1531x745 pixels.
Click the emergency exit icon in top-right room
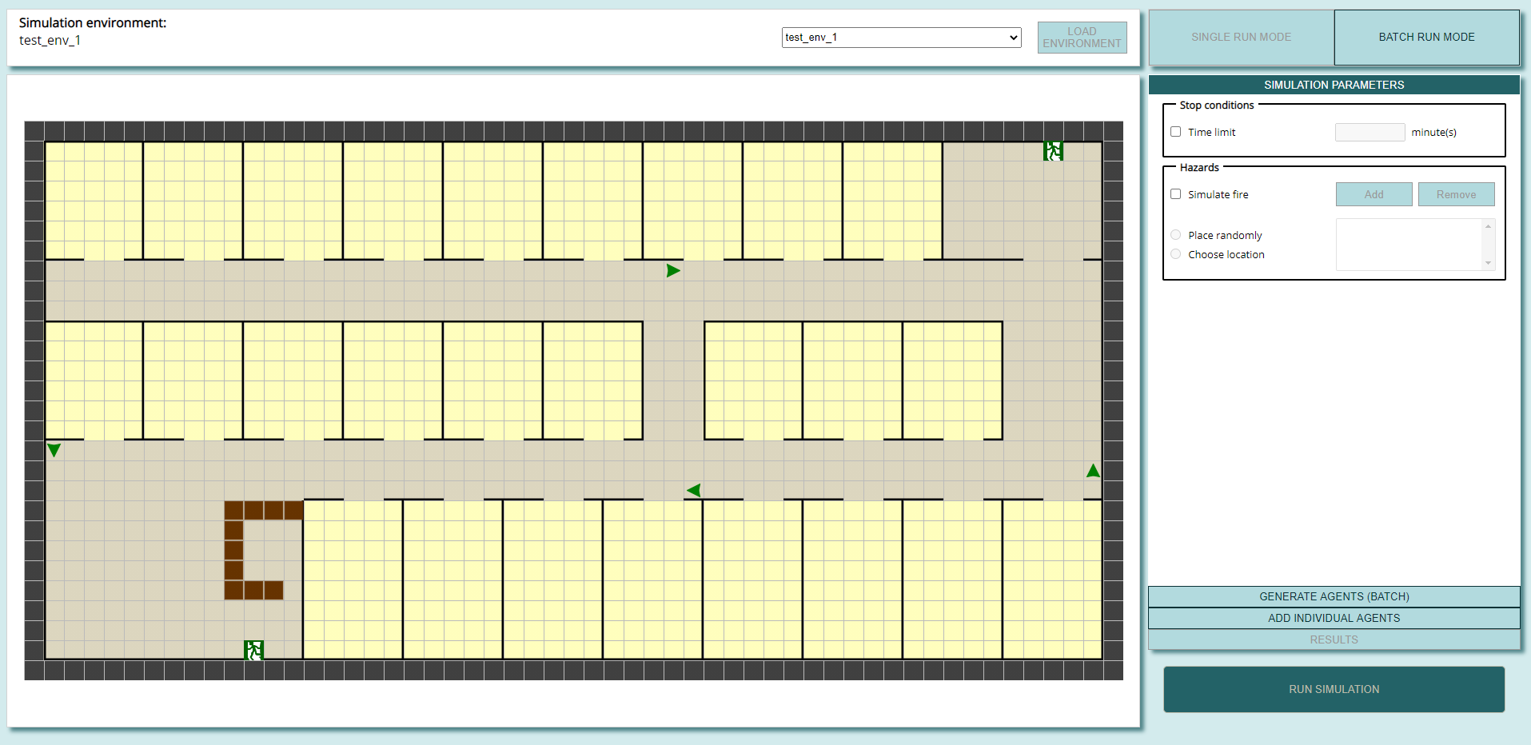coord(1053,151)
